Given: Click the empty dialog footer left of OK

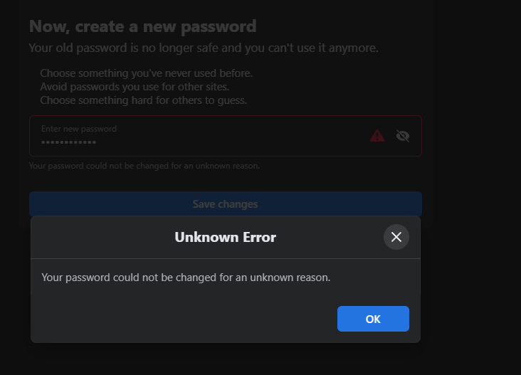Looking at the screenshot, I should pyautogui.click(x=178, y=319).
